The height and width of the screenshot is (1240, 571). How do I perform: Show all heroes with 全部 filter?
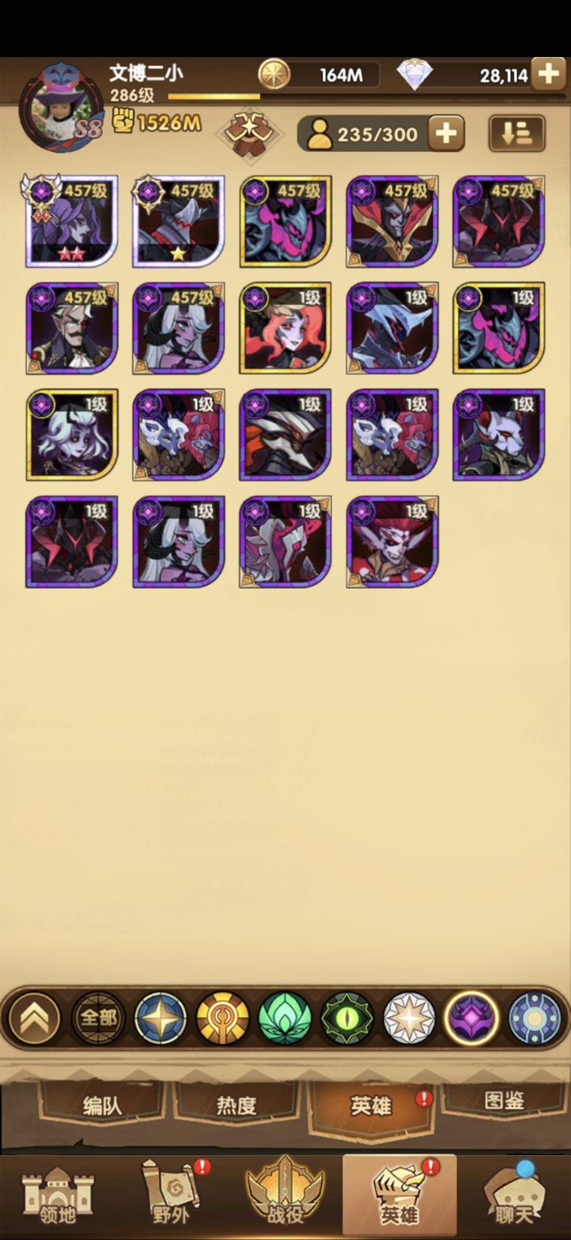[99, 1018]
